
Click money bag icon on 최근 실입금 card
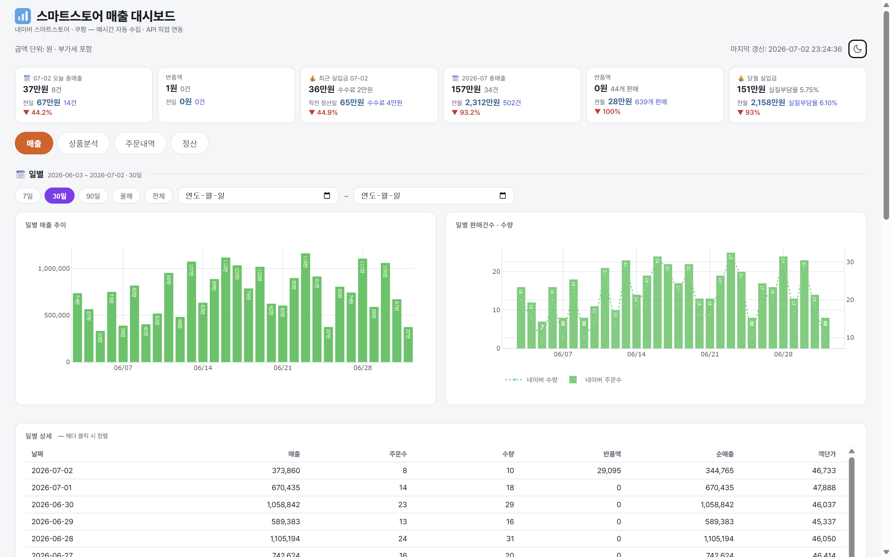coord(312,78)
